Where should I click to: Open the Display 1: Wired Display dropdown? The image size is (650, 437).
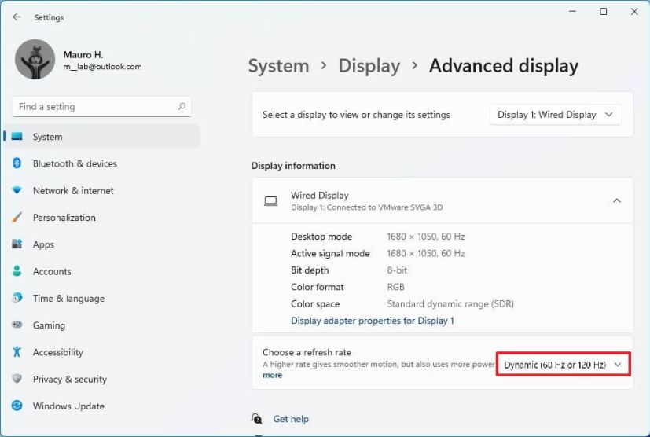pos(556,115)
